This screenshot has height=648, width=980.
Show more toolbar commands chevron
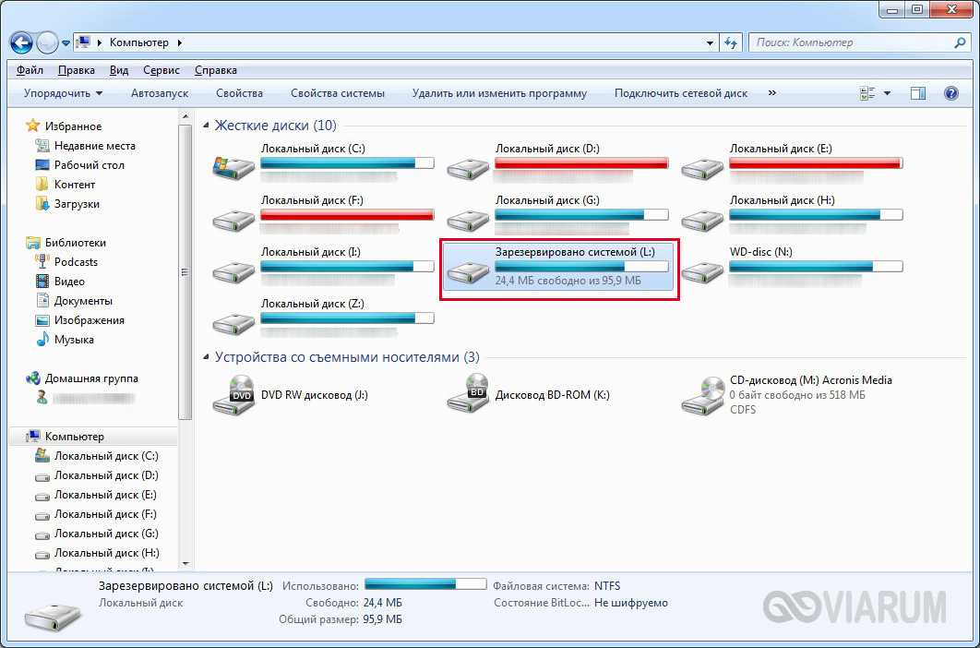[771, 93]
